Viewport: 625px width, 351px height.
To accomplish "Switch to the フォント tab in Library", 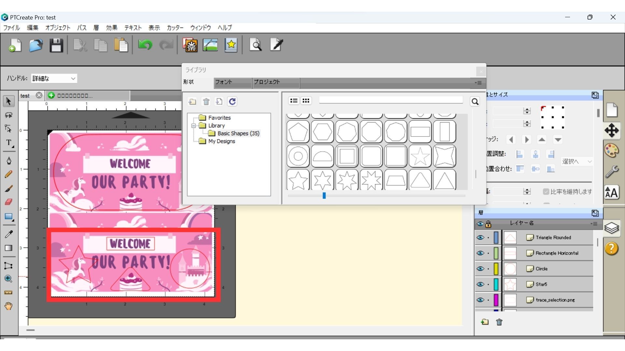I will point(233,83).
